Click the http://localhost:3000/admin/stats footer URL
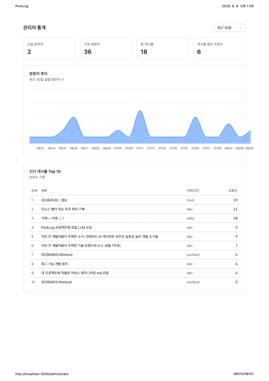The height and width of the screenshot is (381, 269). tap(42, 374)
